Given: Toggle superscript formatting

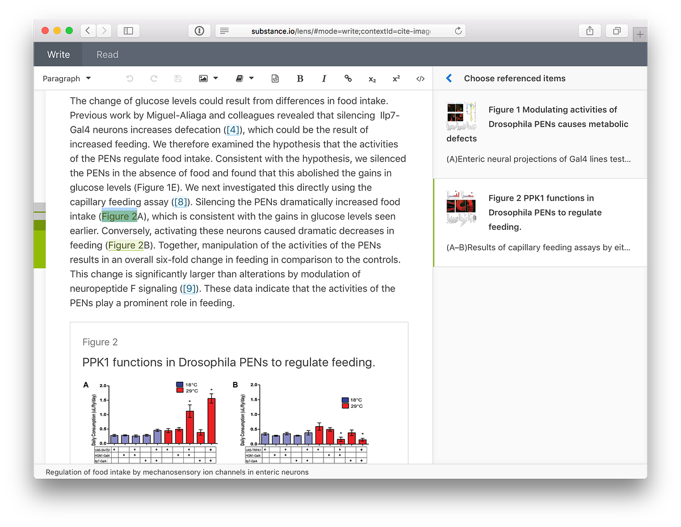Looking at the screenshot, I should tap(396, 78).
